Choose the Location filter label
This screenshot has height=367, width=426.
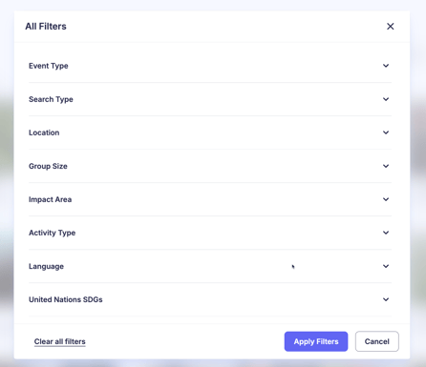[44, 133]
